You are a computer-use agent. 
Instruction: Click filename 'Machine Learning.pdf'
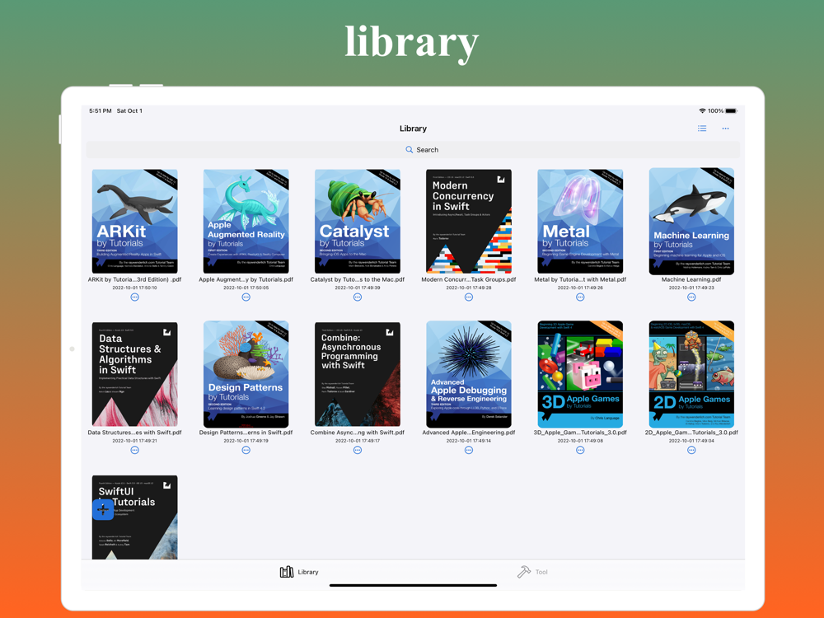pos(691,279)
